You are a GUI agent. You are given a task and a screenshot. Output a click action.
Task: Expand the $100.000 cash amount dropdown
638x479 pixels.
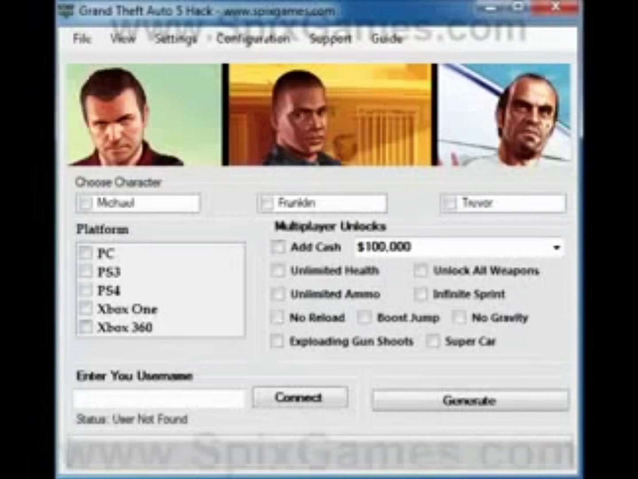pyautogui.click(x=556, y=247)
